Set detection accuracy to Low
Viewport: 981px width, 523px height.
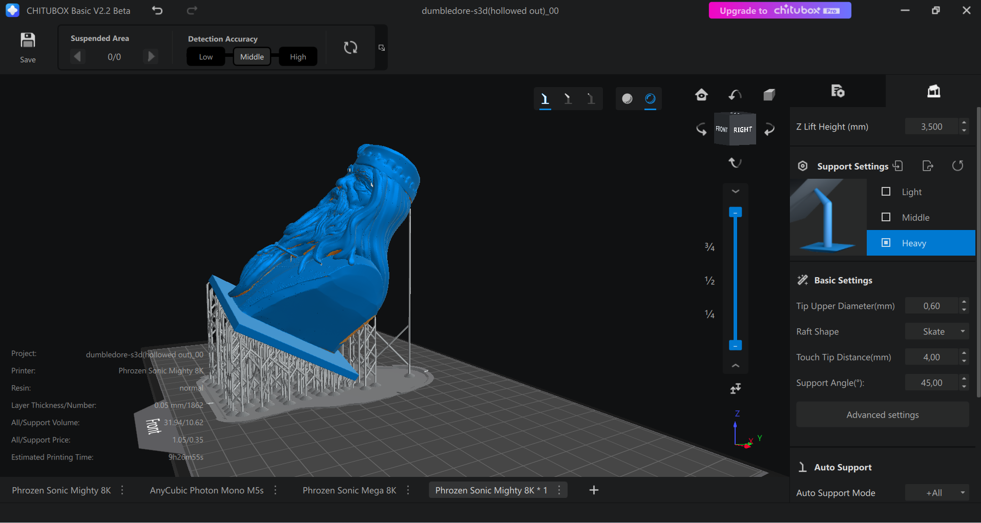coord(206,57)
